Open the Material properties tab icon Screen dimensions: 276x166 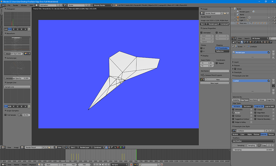(262, 42)
